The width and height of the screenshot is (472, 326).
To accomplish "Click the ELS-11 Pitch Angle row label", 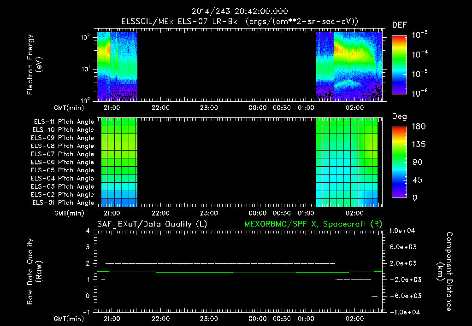I will pyautogui.click(x=64, y=122).
